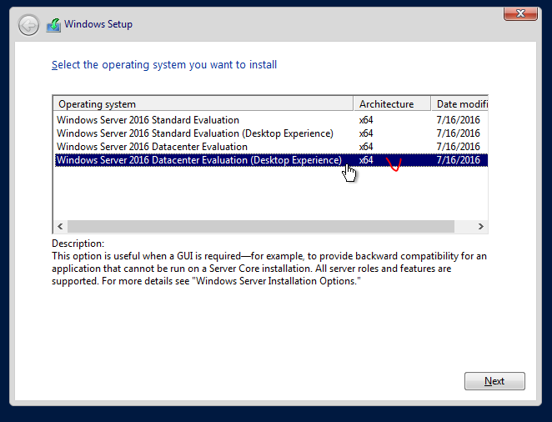Sort by Operating system column header
Screen dimensions: 552x422
click(x=203, y=104)
